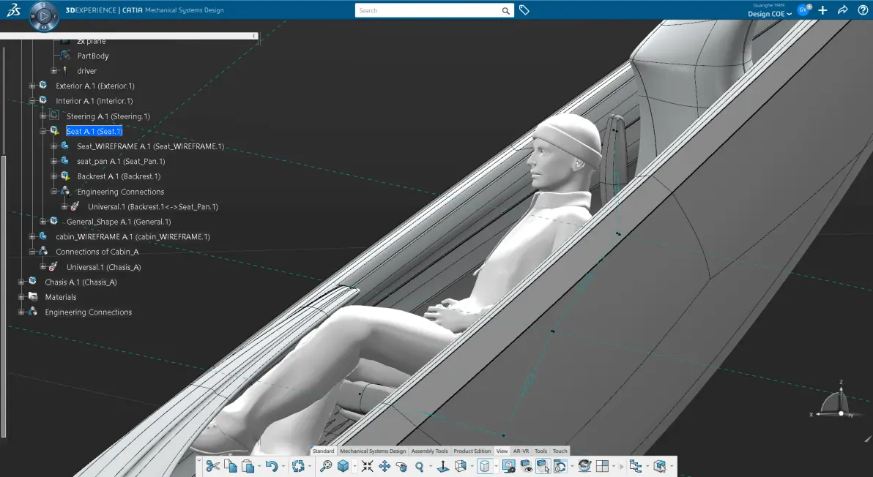This screenshot has width=873, height=477.
Task: Collapse the Seat A.1 node
Action: coord(43,131)
